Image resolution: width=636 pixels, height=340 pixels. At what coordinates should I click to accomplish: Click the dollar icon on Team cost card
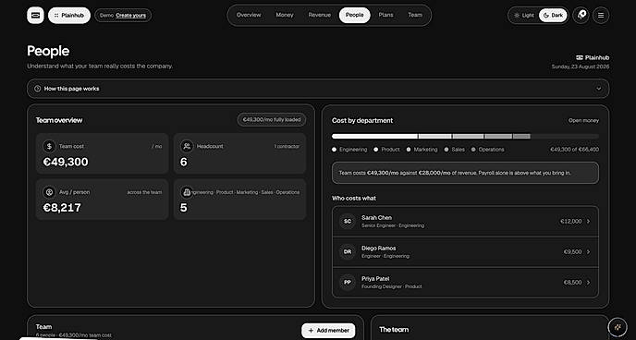(50, 146)
